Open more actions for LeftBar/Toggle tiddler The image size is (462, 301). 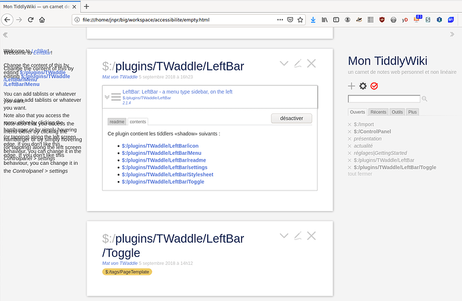[284, 235]
